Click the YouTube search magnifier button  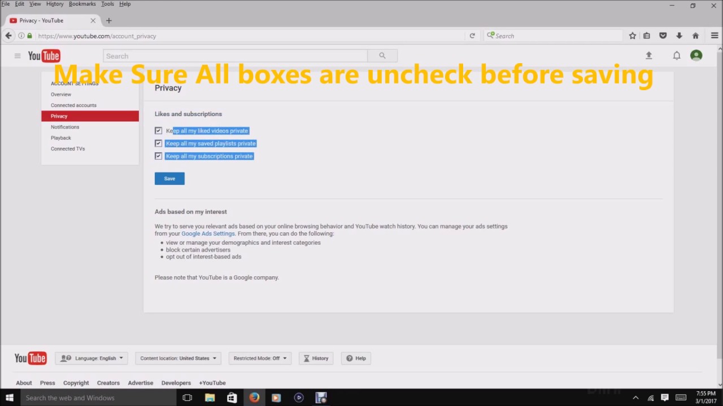[x=382, y=56]
